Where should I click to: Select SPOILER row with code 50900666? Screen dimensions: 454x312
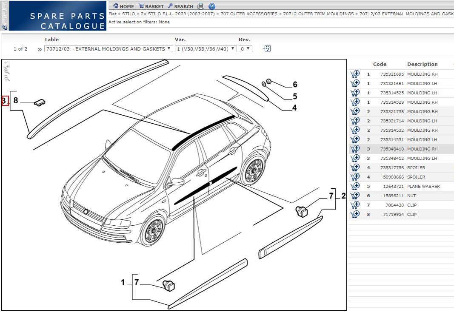(401, 177)
